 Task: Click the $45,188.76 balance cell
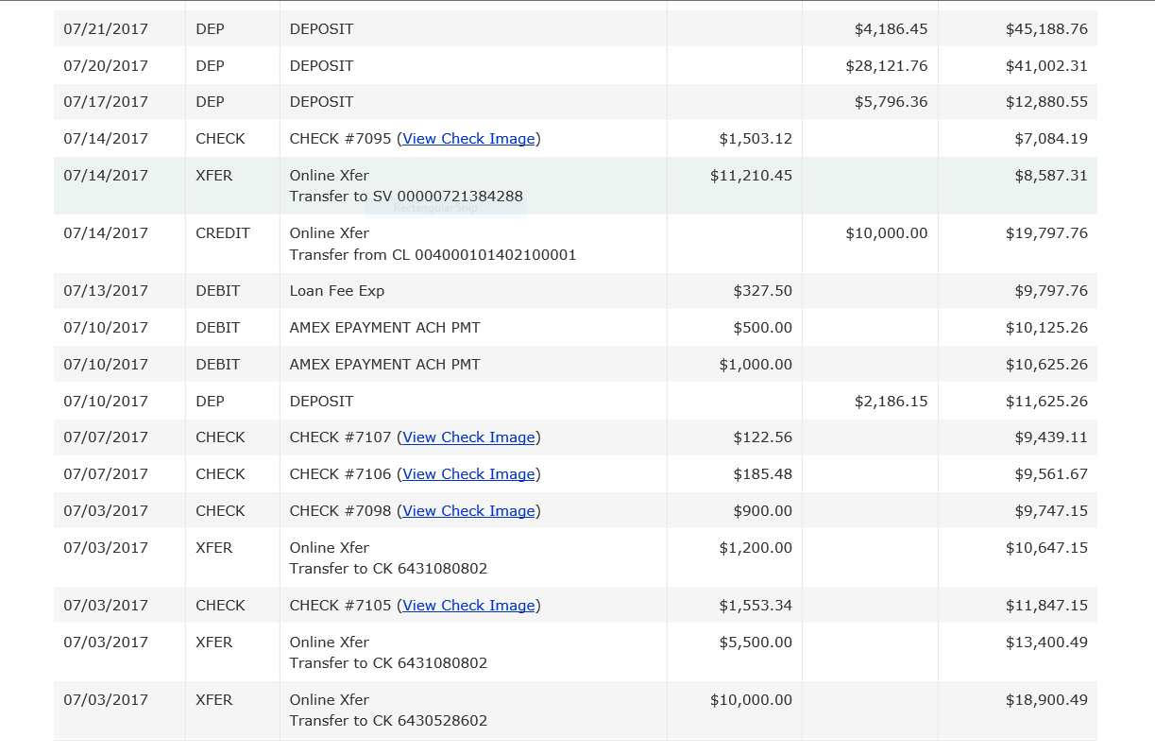click(1046, 29)
